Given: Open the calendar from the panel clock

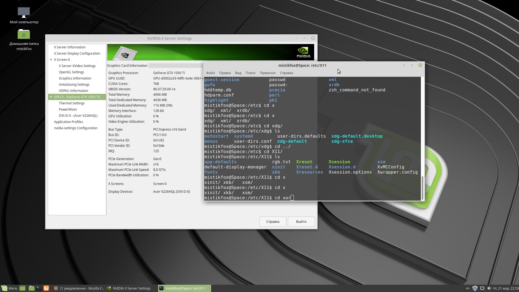Looking at the screenshot, I should coord(506,288).
